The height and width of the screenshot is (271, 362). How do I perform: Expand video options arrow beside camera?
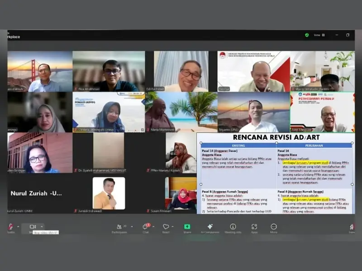click(42, 226)
